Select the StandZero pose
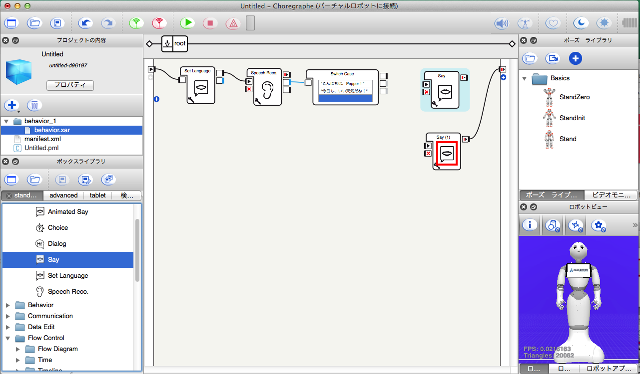Viewport: 640px width, 374px height. (x=566, y=97)
